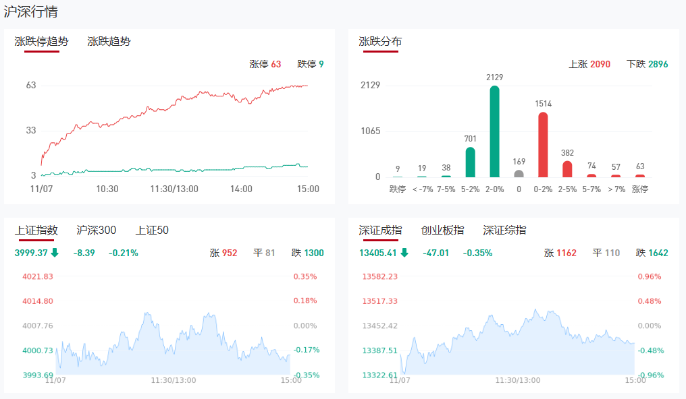View the 创业板指 index chart
Viewport: 686px width, 399px height.
click(x=442, y=231)
